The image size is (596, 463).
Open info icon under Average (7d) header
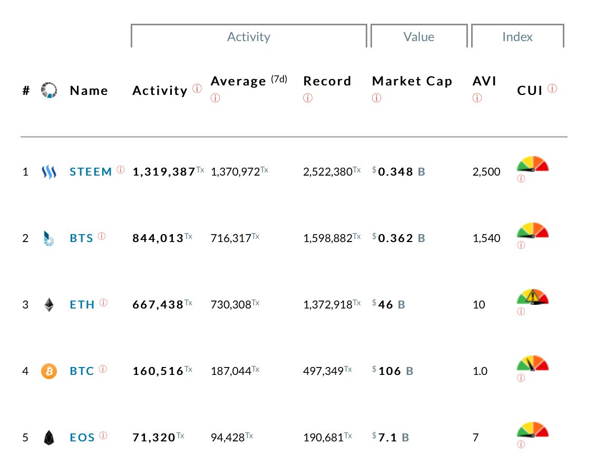pos(215,98)
